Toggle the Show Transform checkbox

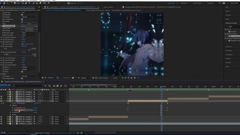pyautogui.click(x=22, y=19)
